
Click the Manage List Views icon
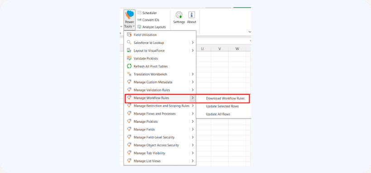pos(129,161)
